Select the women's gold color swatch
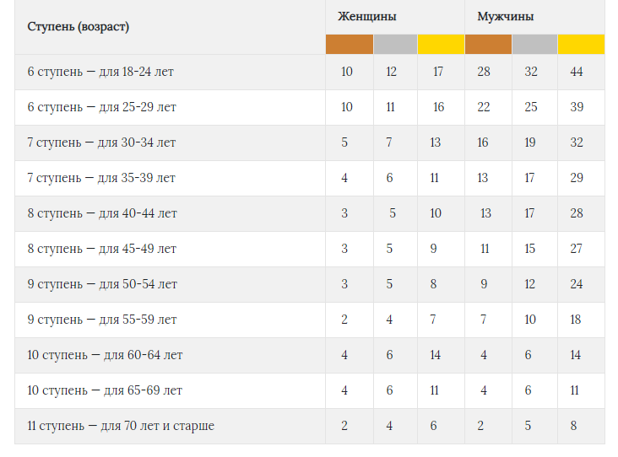The image size is (618, 457). coord(441,44)
